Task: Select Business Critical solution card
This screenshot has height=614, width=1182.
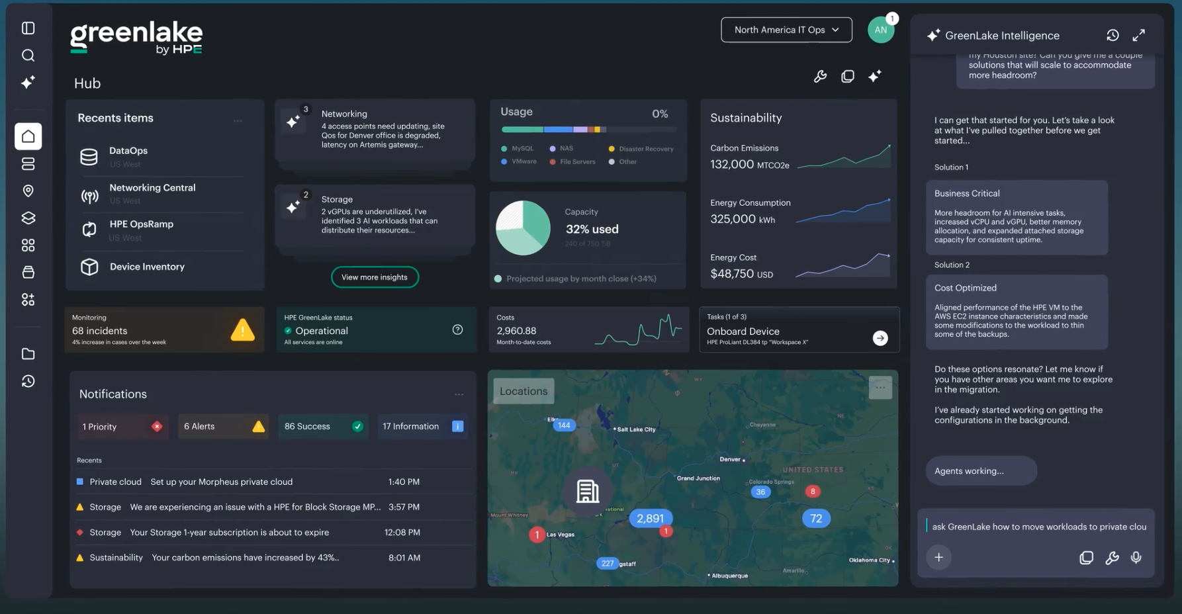Action: click(1017, 218)
